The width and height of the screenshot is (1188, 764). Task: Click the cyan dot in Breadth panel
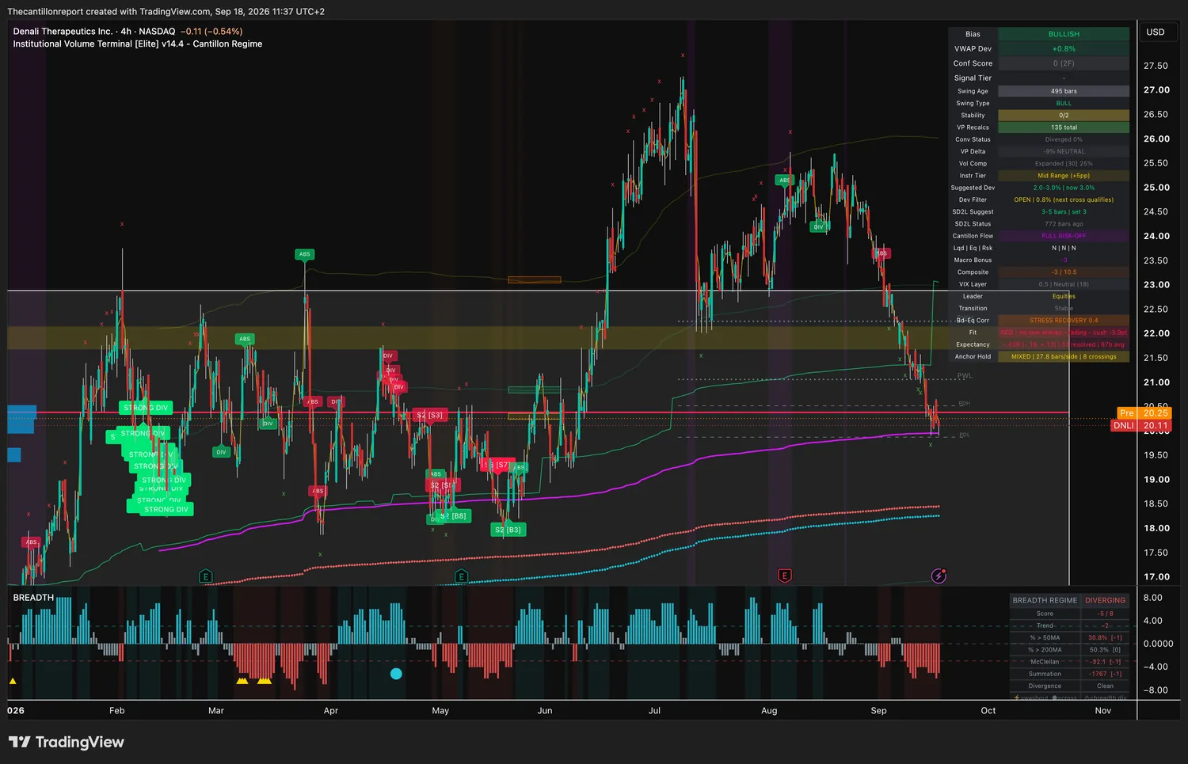396,674
